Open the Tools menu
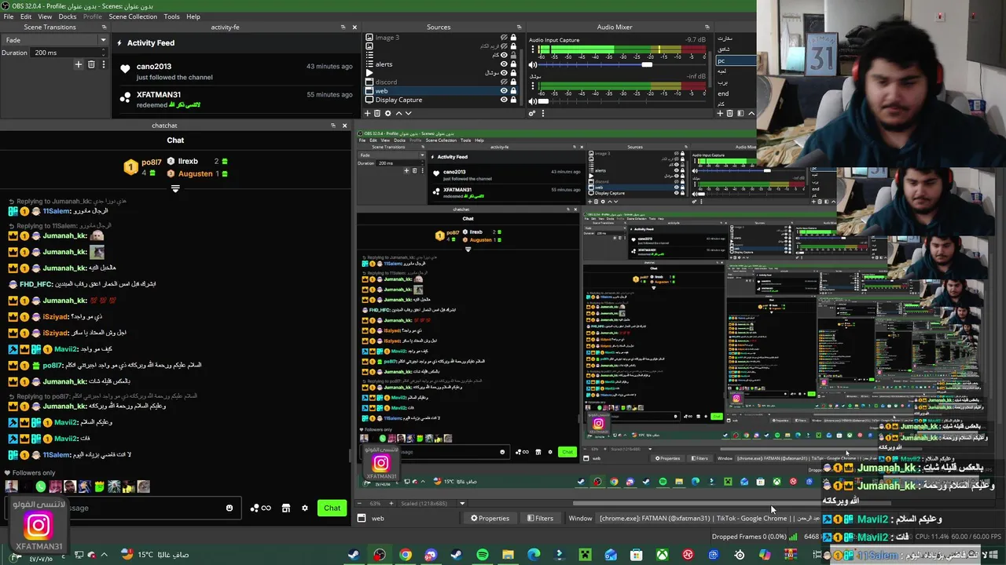This screenshot has width=1006, height=565. click(171, 16)
